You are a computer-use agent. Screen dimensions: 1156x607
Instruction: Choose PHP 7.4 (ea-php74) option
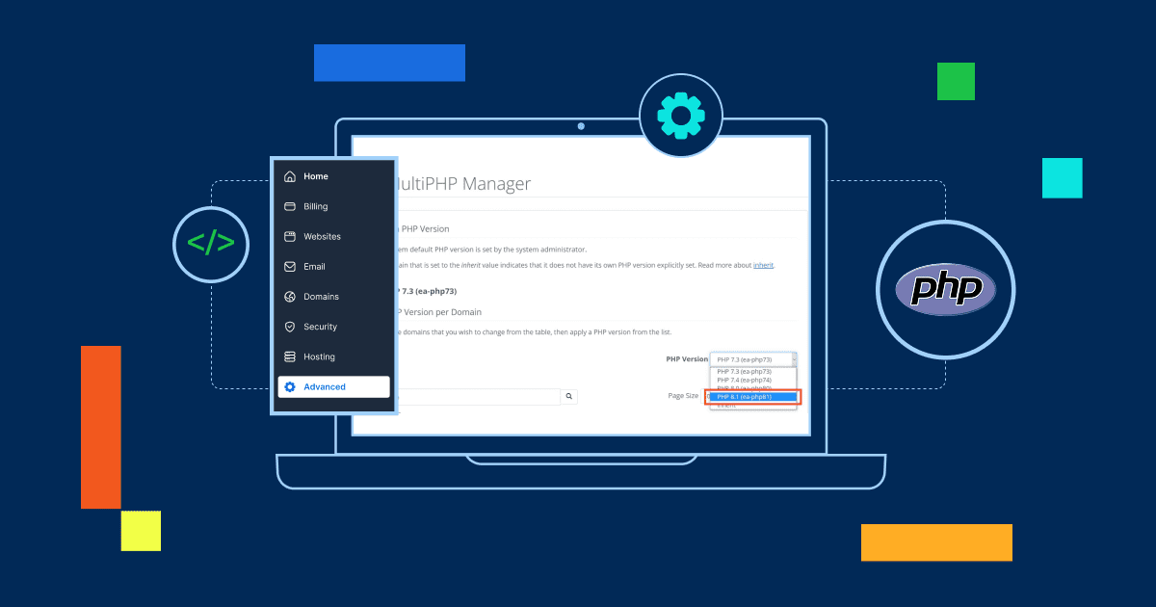744,380
